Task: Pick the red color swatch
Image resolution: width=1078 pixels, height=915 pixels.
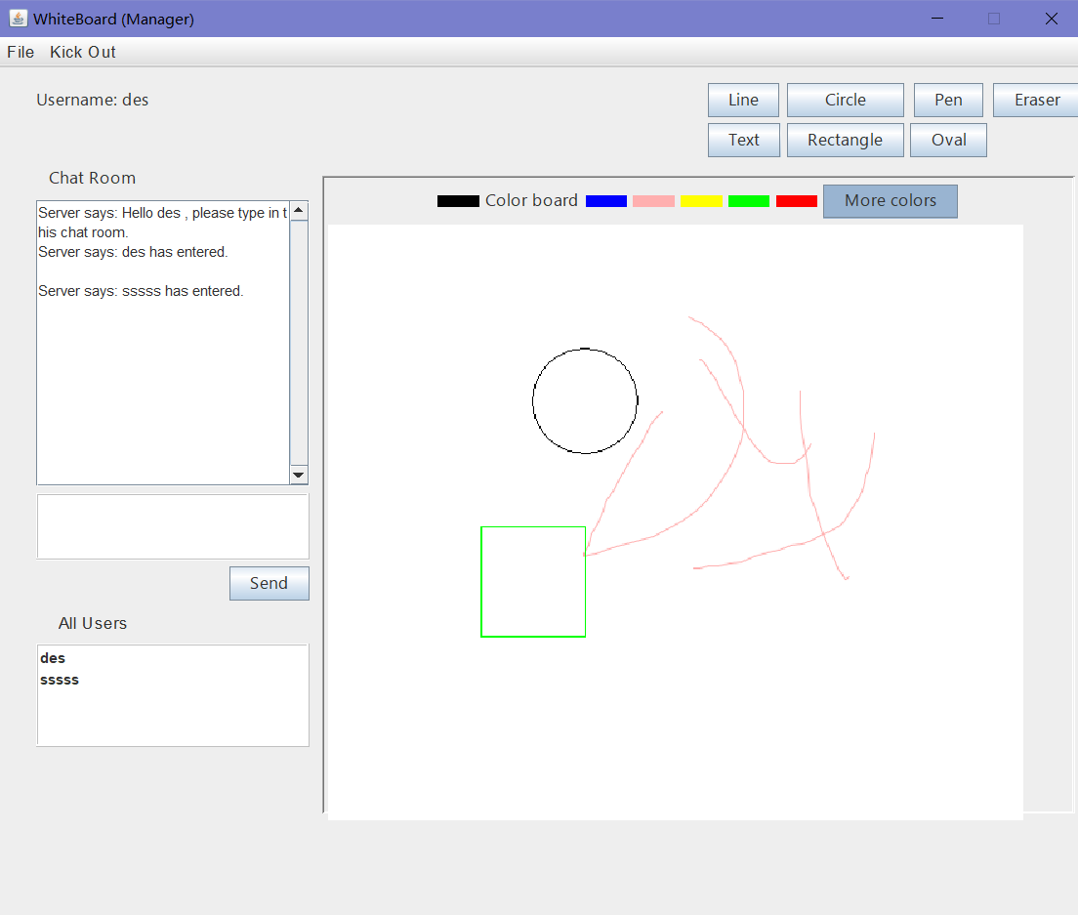Action: coord(797,201)
